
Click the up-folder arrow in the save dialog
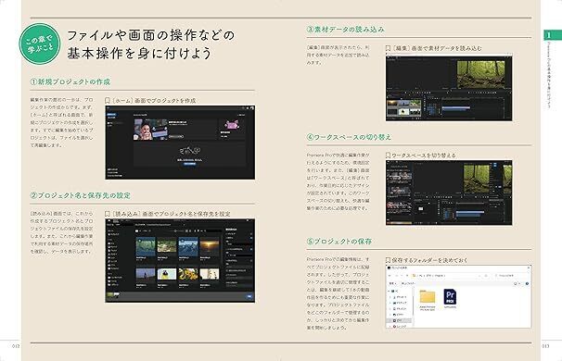click(x=407, y=276)
